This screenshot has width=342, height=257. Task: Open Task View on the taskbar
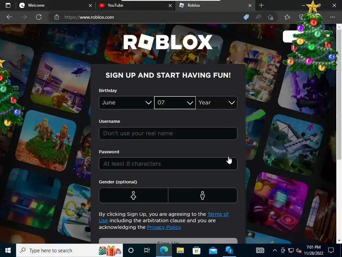147,250
